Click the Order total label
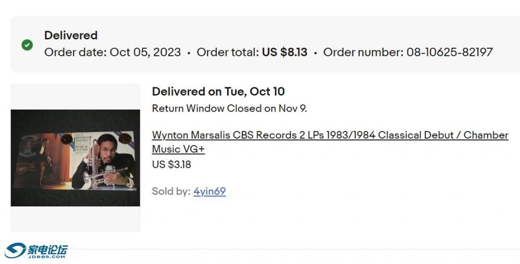 [227, 52]
